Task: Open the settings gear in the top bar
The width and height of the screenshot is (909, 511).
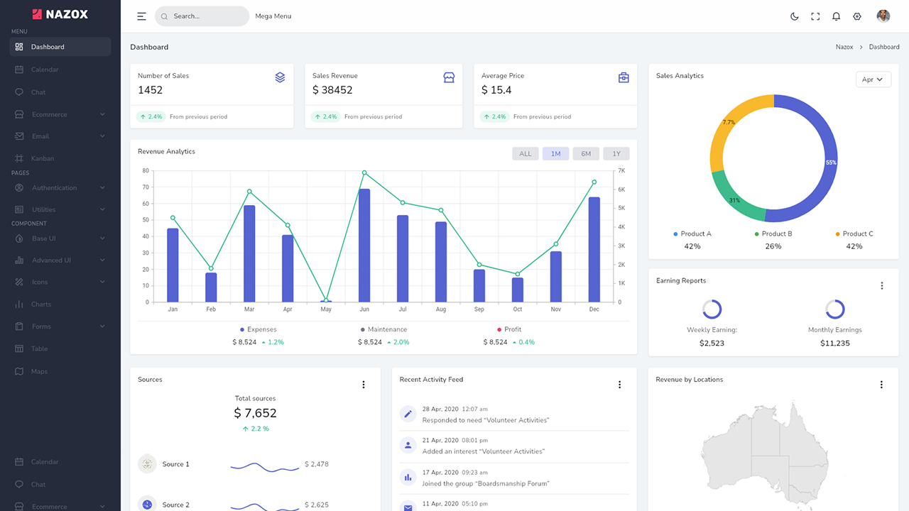Action: click(x=856, y=16)
